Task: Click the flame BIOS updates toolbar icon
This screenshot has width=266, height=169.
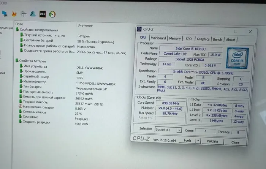Action: tap(14, 14)
